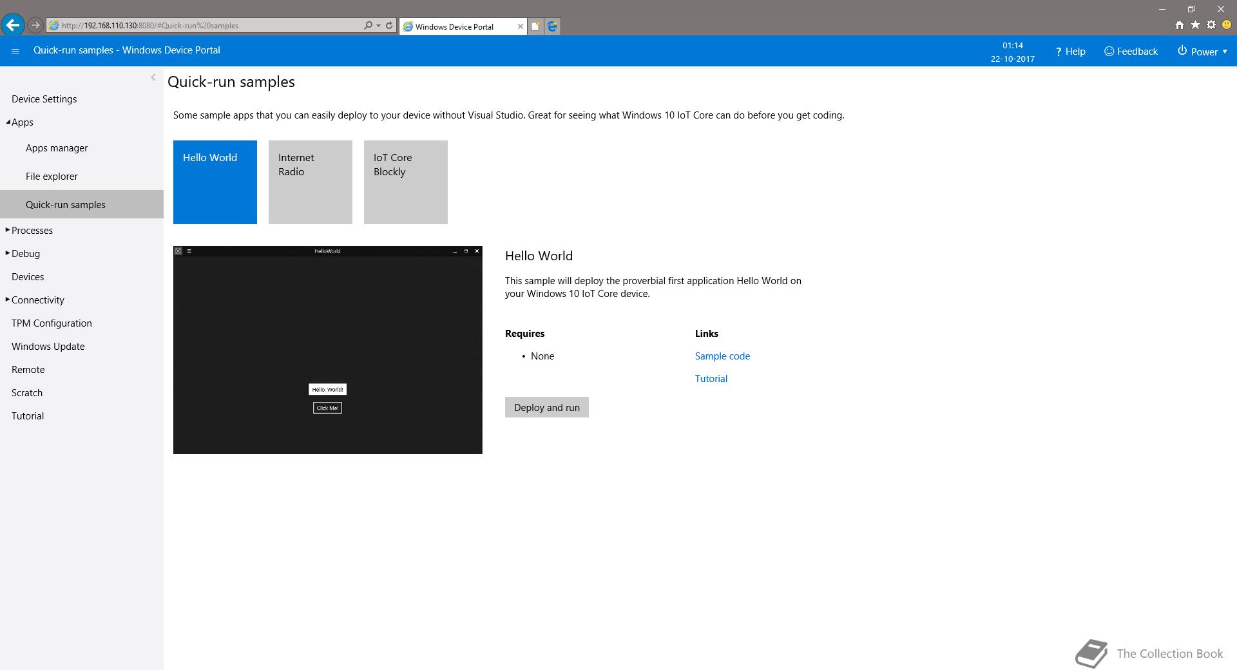Viewport: 1237px width, 670px height.
Task: Select Quick-run samples in the sidebar
Action: (82, 205)
